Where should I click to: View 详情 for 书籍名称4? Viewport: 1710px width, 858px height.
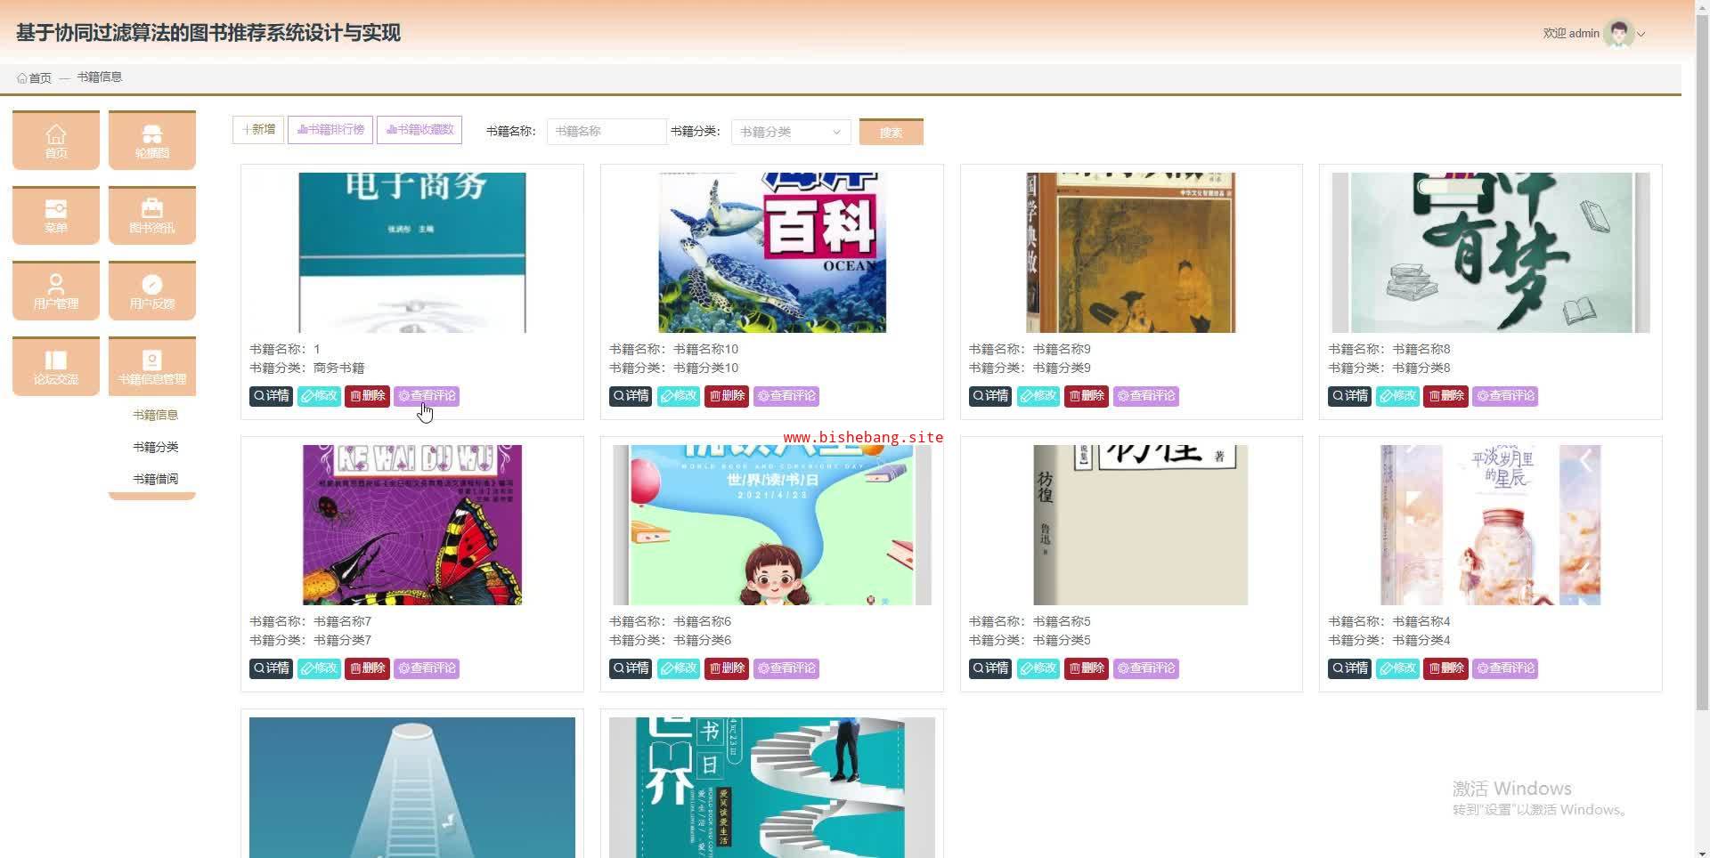pos(1350,668)
